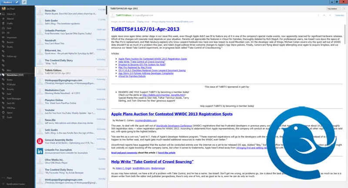Open the Nextdraft email
The height and width of the screenshot is (188, 348).
(x=71, y=42)
